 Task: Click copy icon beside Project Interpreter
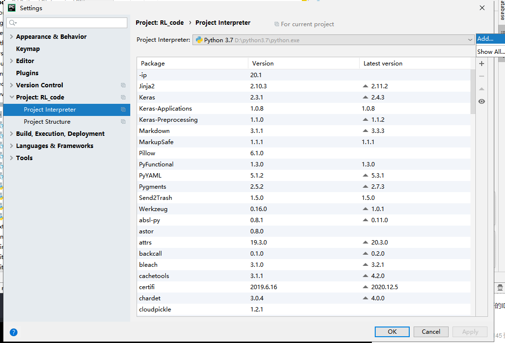point(123,110)
